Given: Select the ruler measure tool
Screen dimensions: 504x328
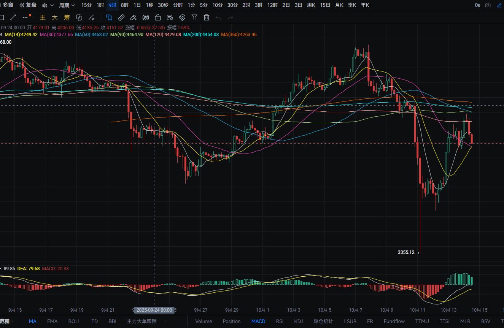Looking at the screenshot, I should [121, 17].
